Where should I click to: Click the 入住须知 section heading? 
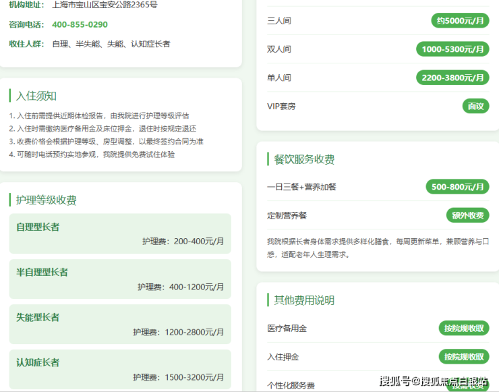click(x=36, y=96)
